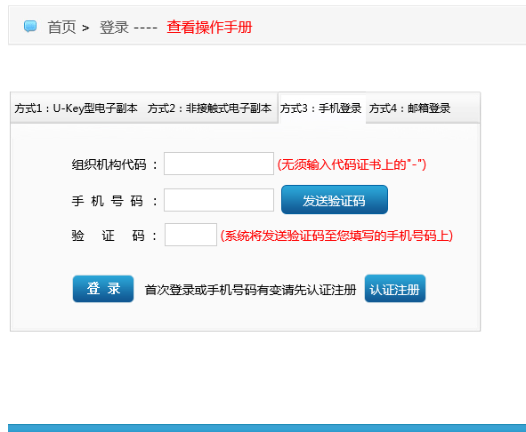The height and width of the screenshot is (432, 526).
Task: Click the 手机号码 label
Action: pos(115,201)
